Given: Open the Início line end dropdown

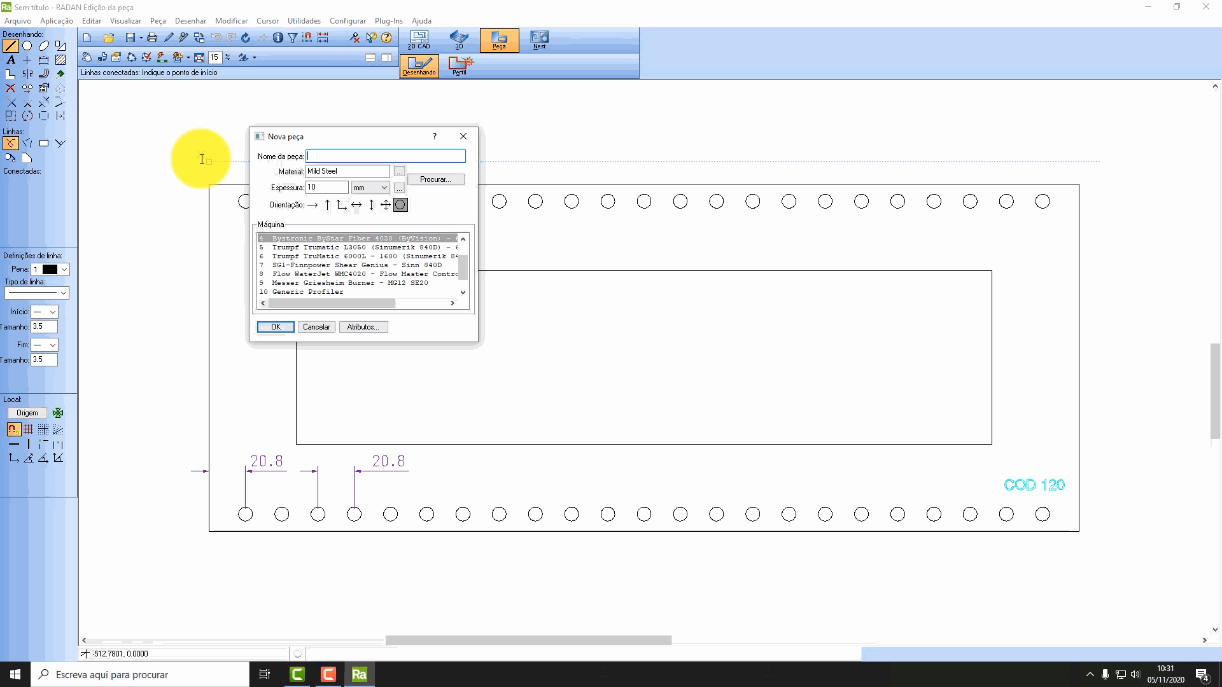Looking at the screenshot, I should point(45,312).
